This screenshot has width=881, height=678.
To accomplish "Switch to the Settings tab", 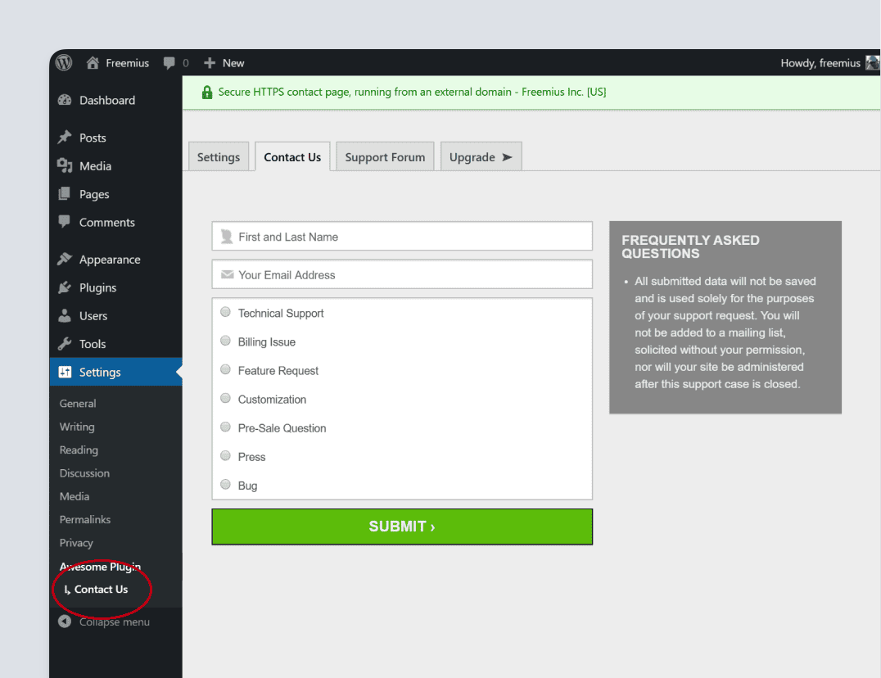I will point(219,157).
